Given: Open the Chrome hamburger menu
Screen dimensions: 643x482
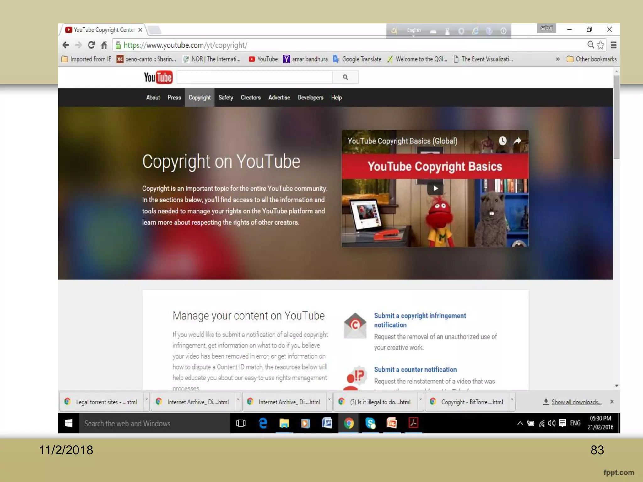Looking at the screenshot, I should coord(613,45).
